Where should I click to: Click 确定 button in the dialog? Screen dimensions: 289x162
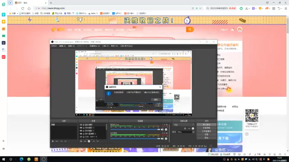pyautogui.click(x=156, y=99)
